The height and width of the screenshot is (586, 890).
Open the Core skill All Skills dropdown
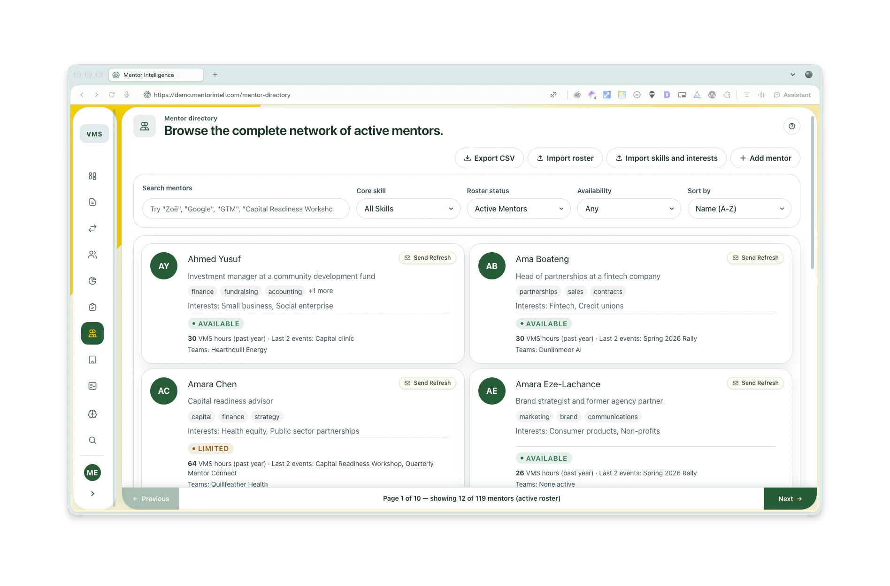coord(408,209)
